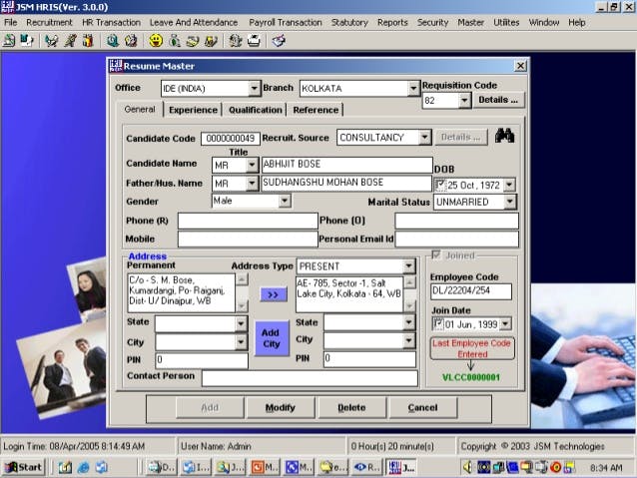The width and height of the screenshot is (637, 478).
Task: Open the Address Type dropdown
Action: 409,266
